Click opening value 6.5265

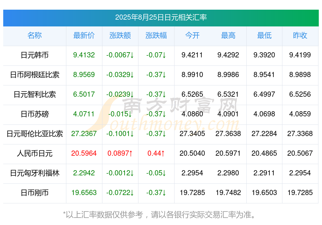(192, 94)
